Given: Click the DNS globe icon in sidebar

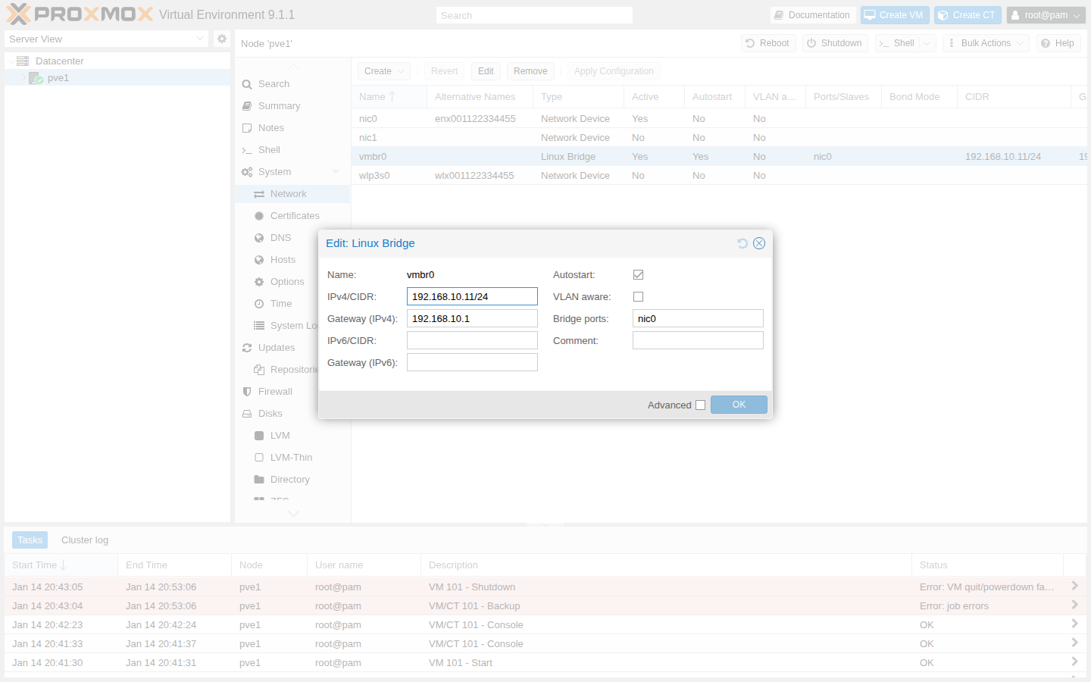Looking at the screenshot, I should click(x=259, y=238).
